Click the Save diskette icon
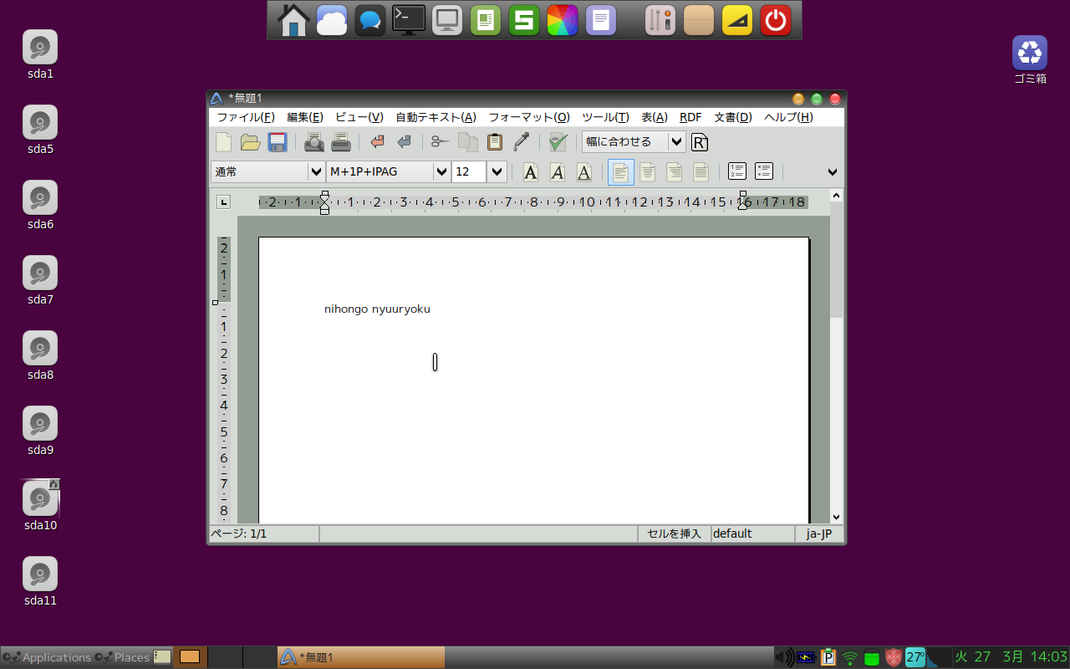 (x=277, y=141)
